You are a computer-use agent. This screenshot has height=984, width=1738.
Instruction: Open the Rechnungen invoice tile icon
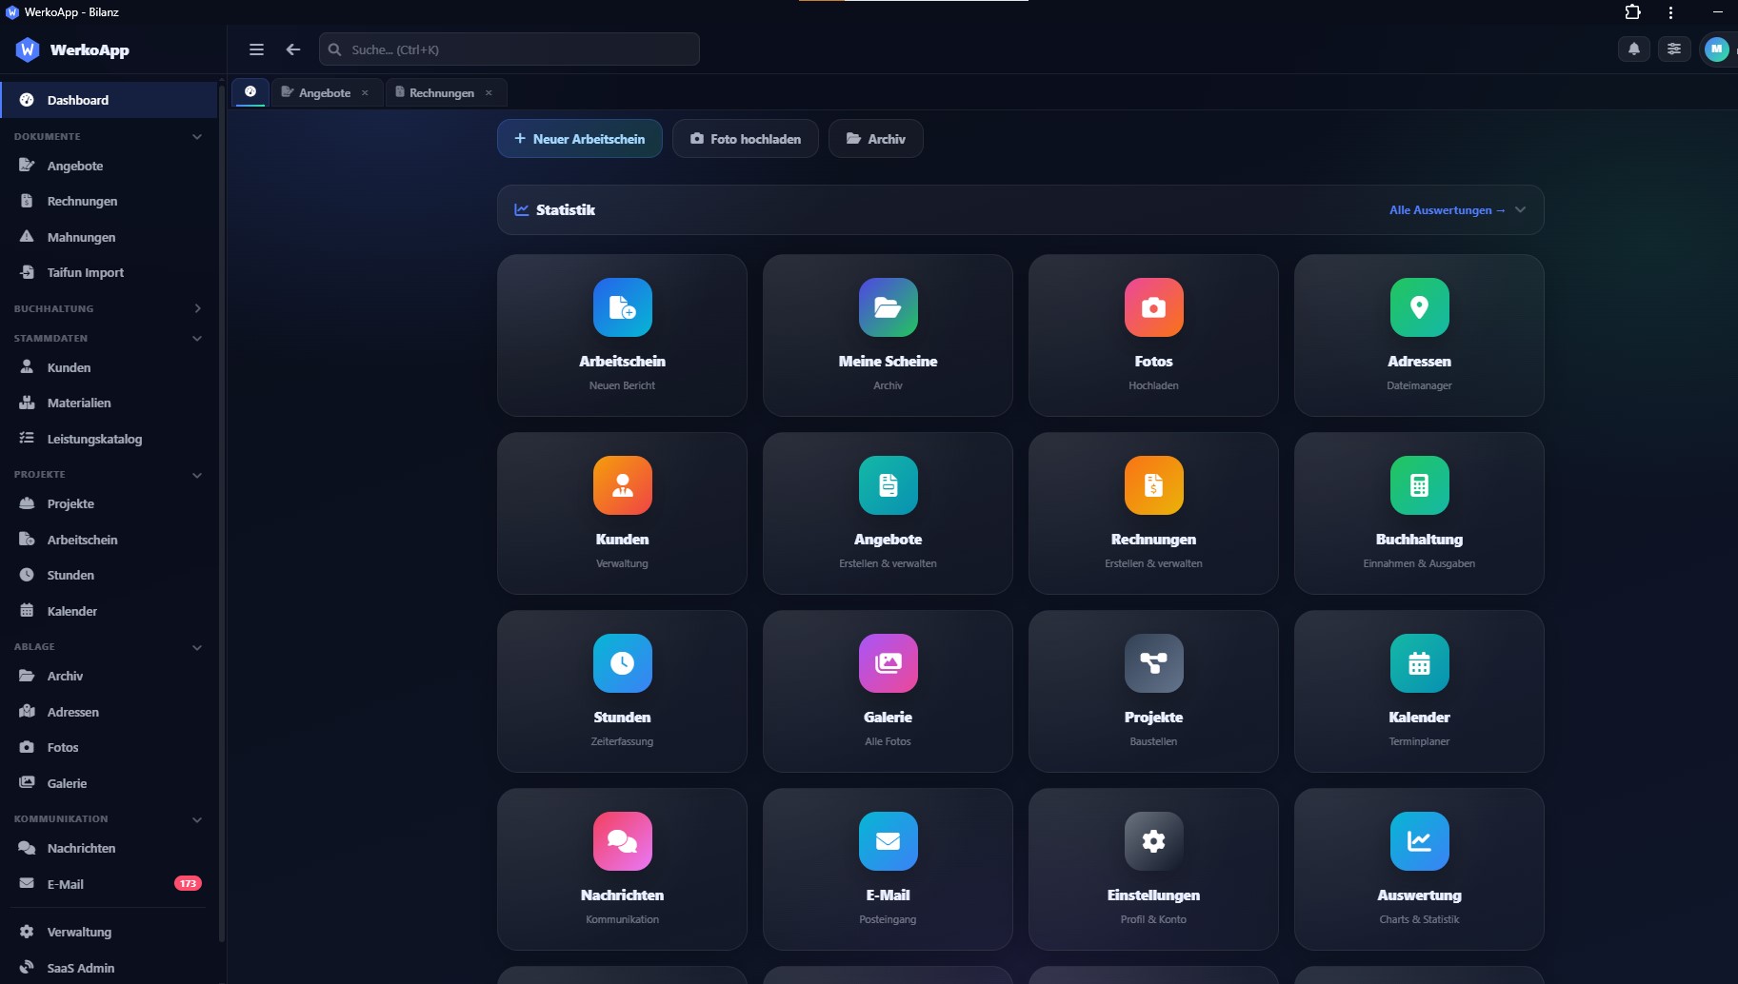(1153, 485)
